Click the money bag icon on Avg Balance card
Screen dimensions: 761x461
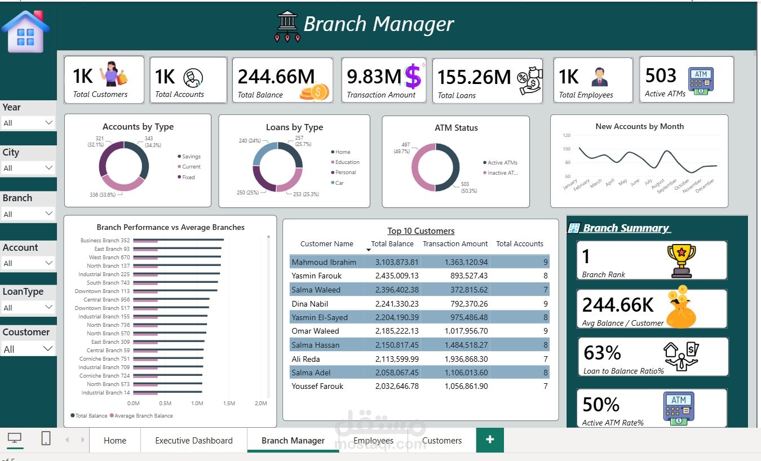coord(681,307)
